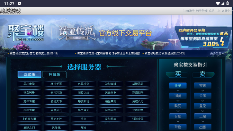Choose server 星际之门
This screenshot has width=233, height=131.
(x=29, y=128)
